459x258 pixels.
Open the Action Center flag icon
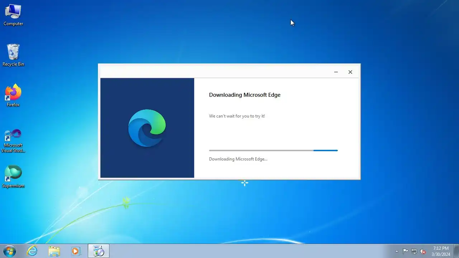(x=405, y=251)
